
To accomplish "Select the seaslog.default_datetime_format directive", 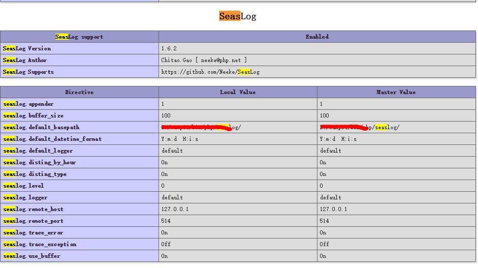I will tap(52, 139).
